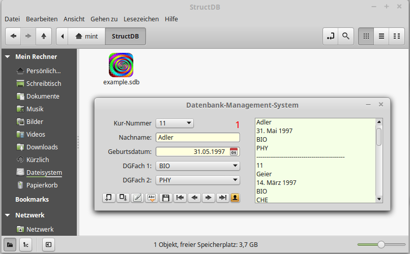Image resolution: width=410 pixels, height=254 pixels.
Task: Click the mint breadcrumb button
Action: coord(86,36)
